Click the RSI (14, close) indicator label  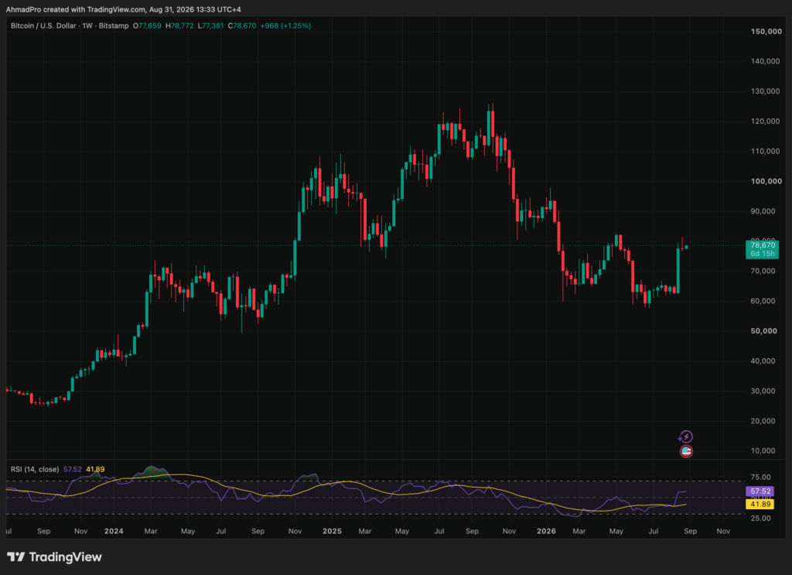pos(35,470)
